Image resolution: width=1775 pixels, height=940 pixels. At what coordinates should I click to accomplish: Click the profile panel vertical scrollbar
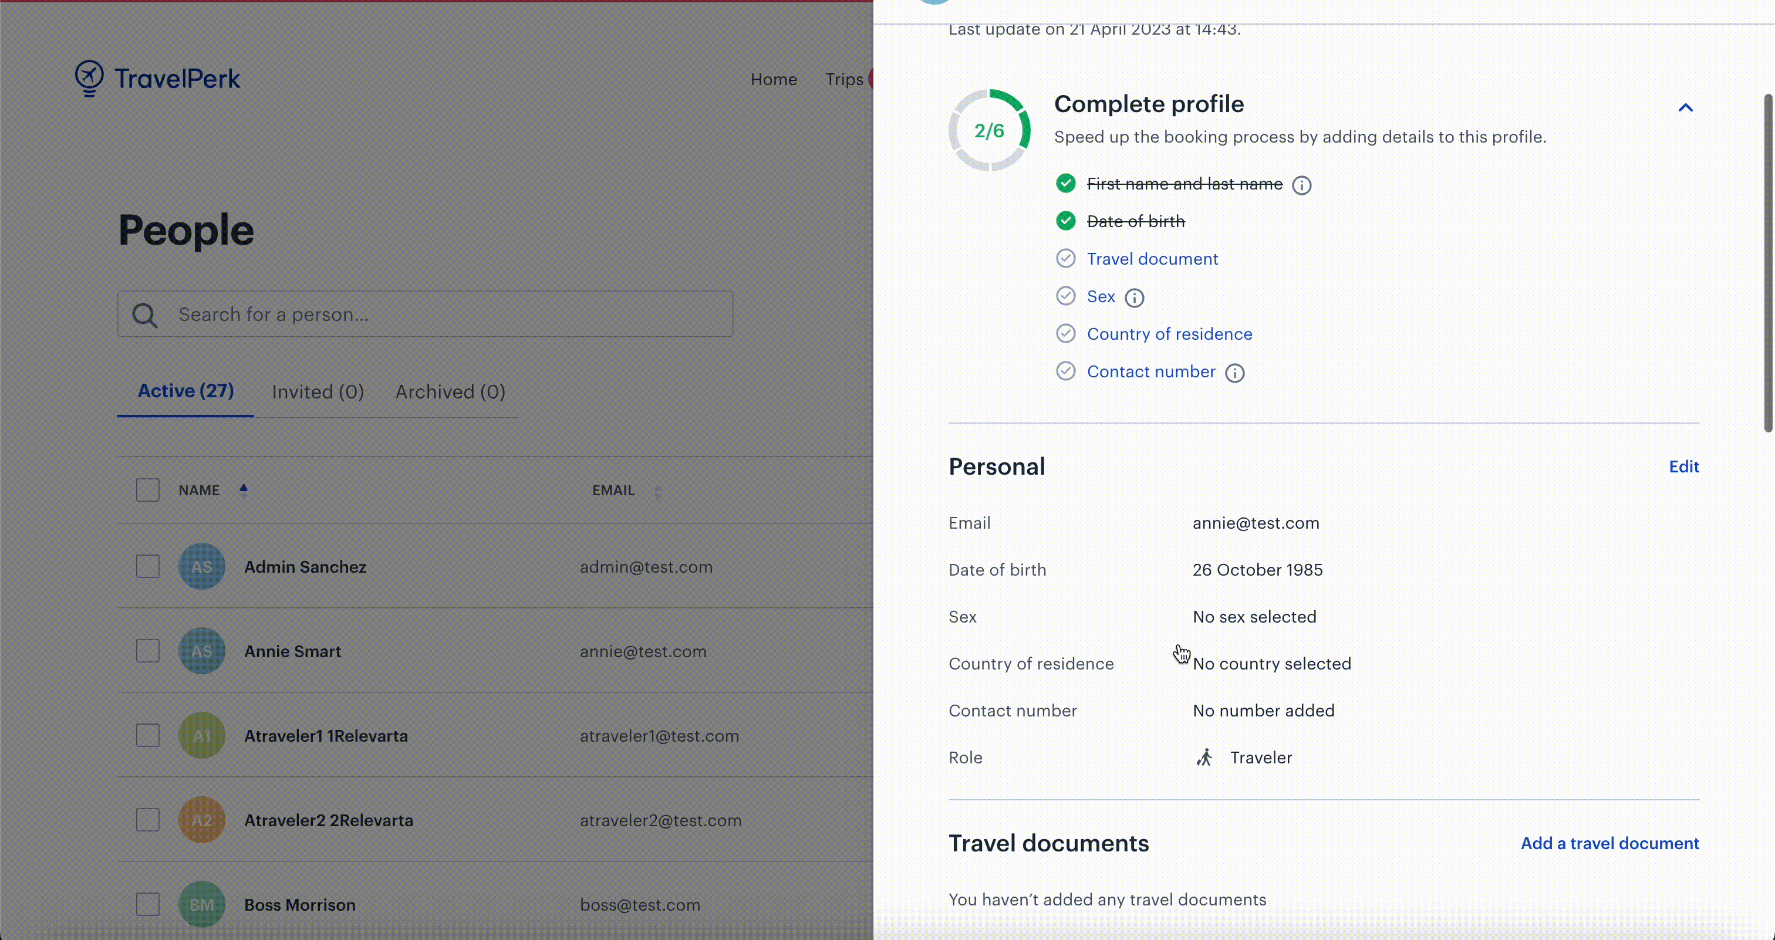coord(1768,263)
